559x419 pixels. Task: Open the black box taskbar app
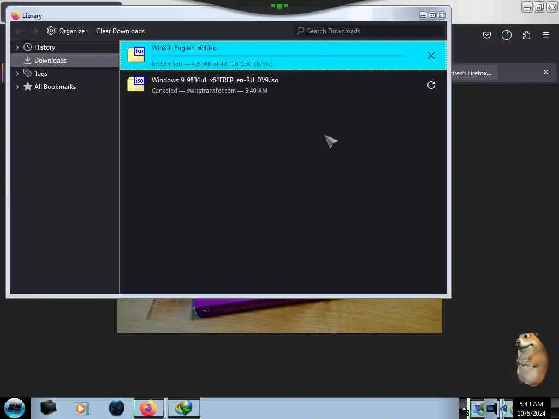coord(48,408)
